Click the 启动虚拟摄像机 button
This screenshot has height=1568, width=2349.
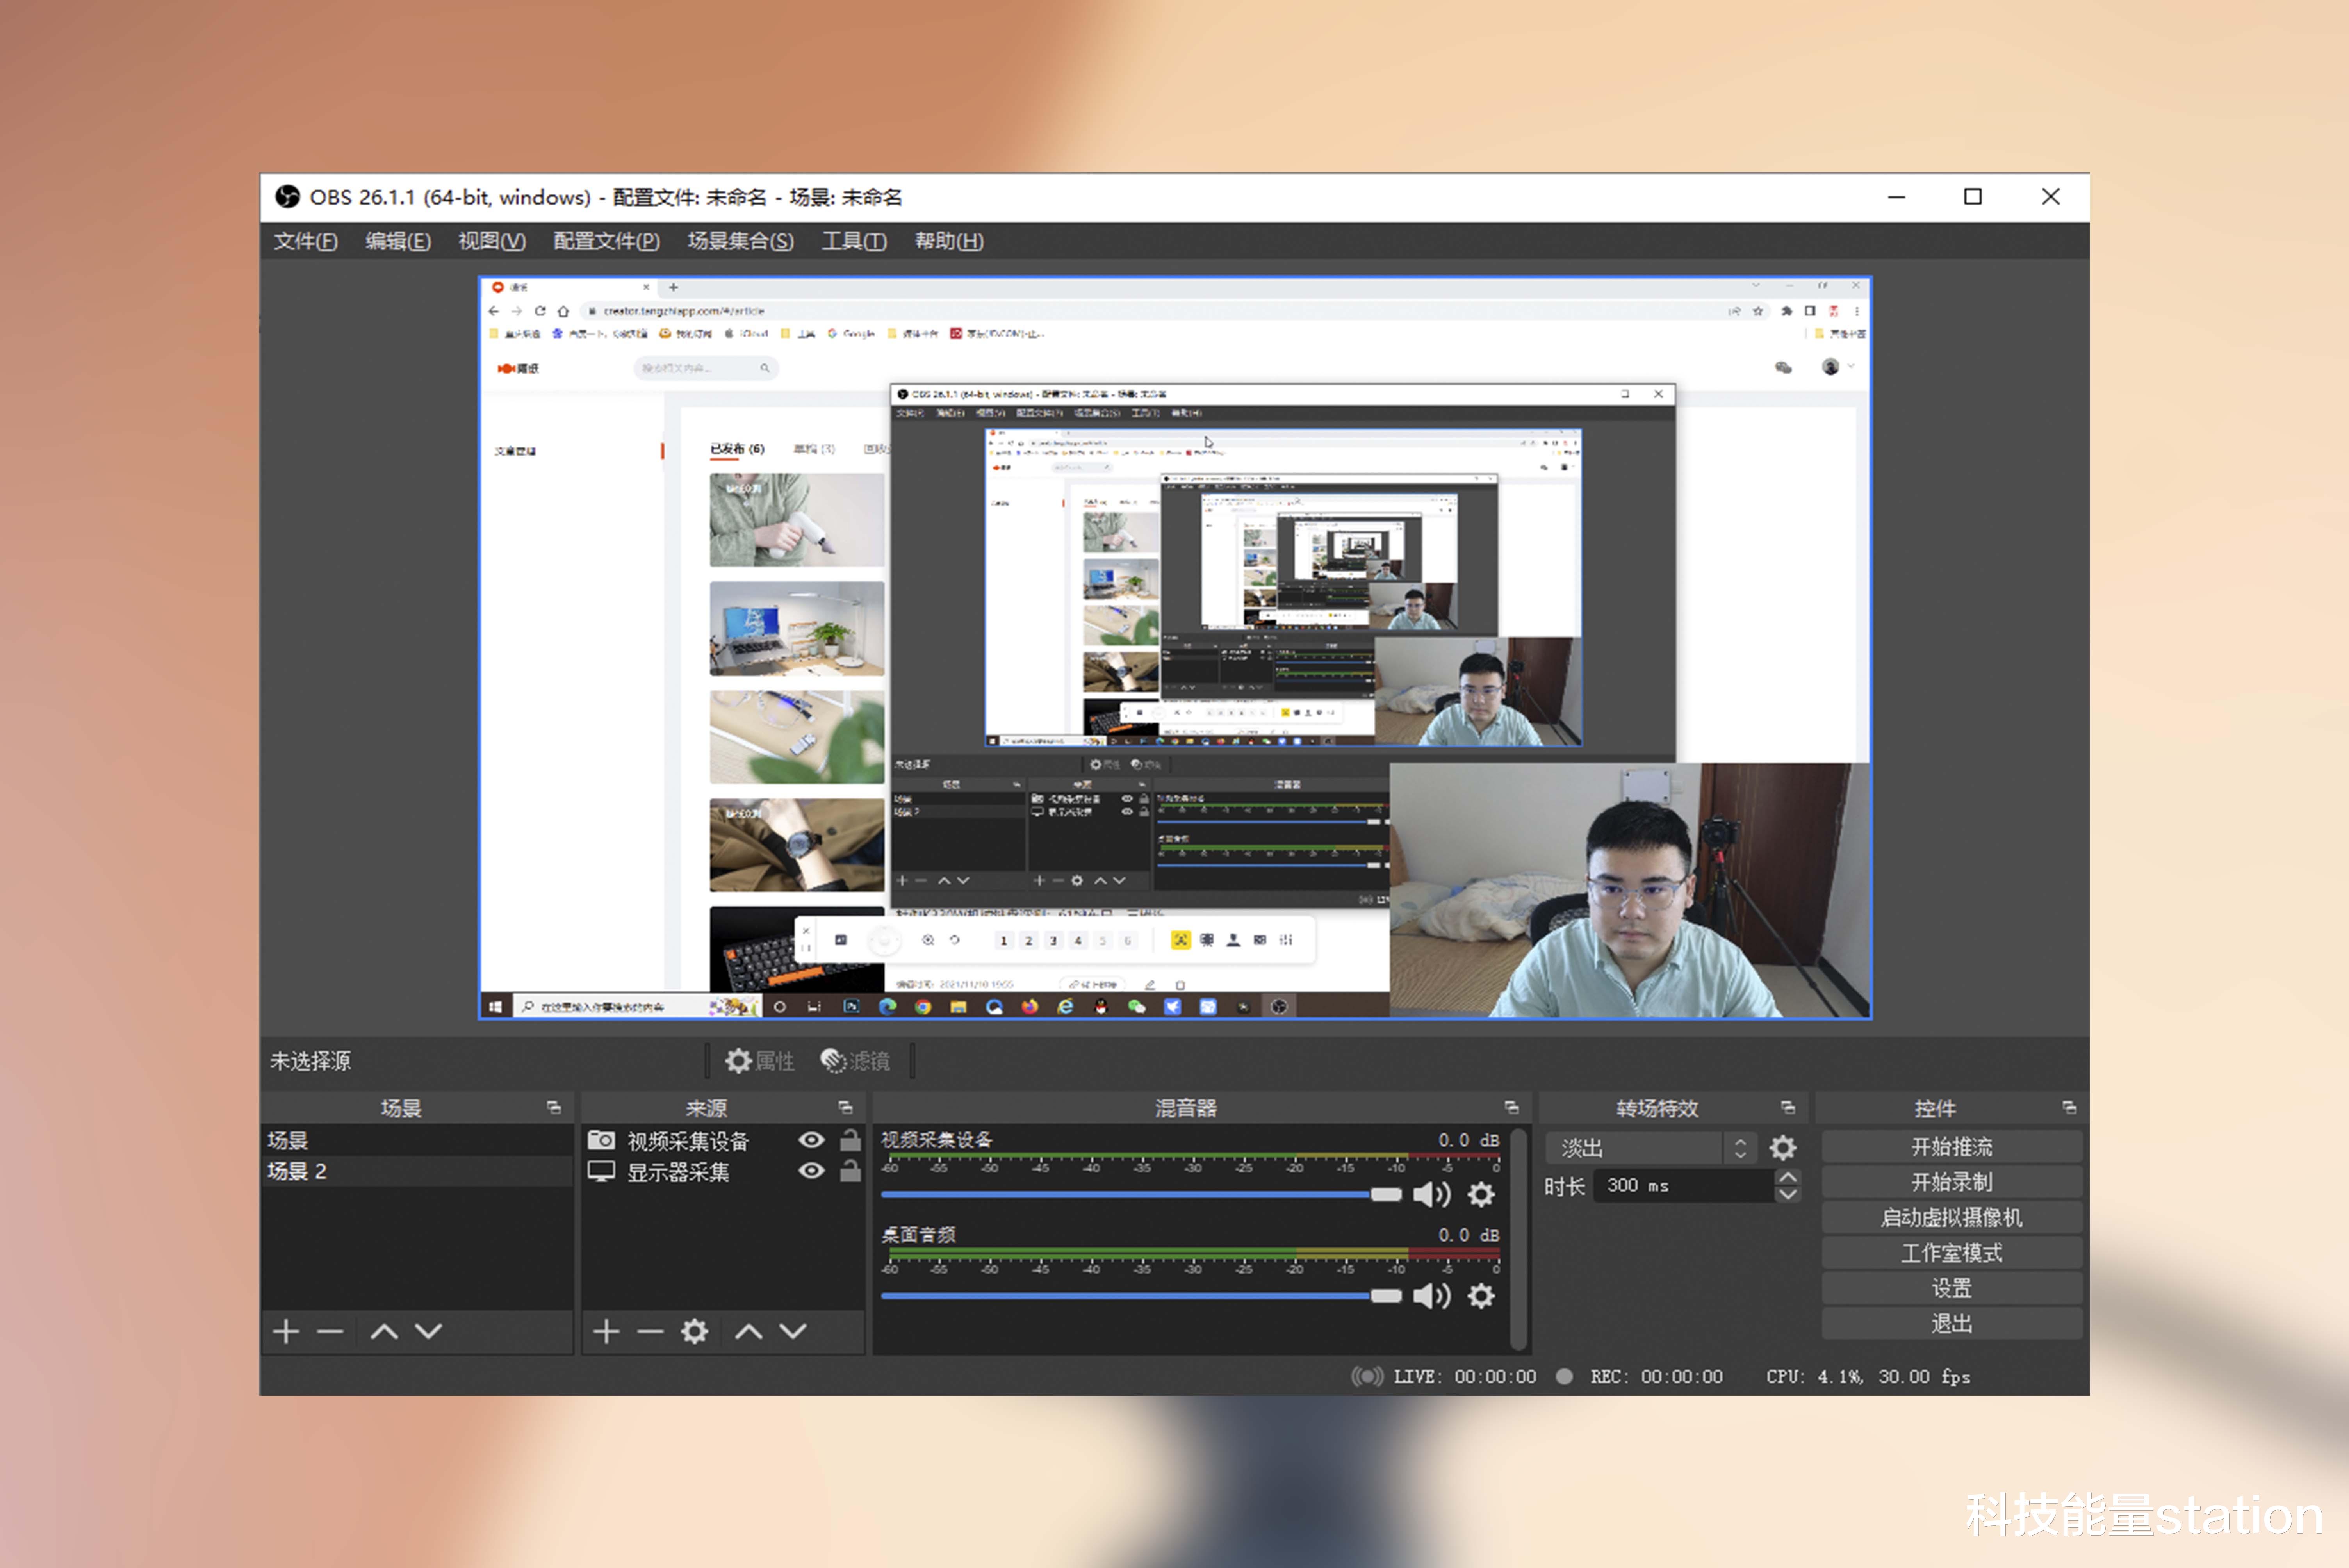pyautogui.click(x=1952, y=1218)
